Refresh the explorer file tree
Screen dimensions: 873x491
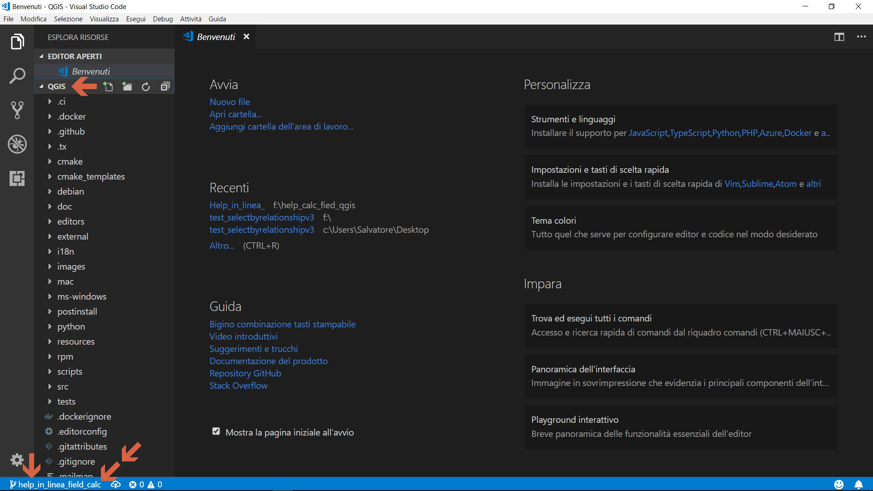coord(145,86)
